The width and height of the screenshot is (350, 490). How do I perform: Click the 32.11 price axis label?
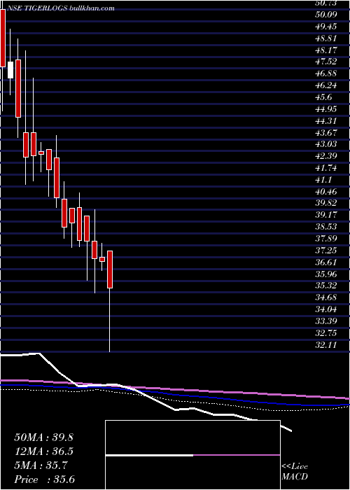[x=326, y=345]
